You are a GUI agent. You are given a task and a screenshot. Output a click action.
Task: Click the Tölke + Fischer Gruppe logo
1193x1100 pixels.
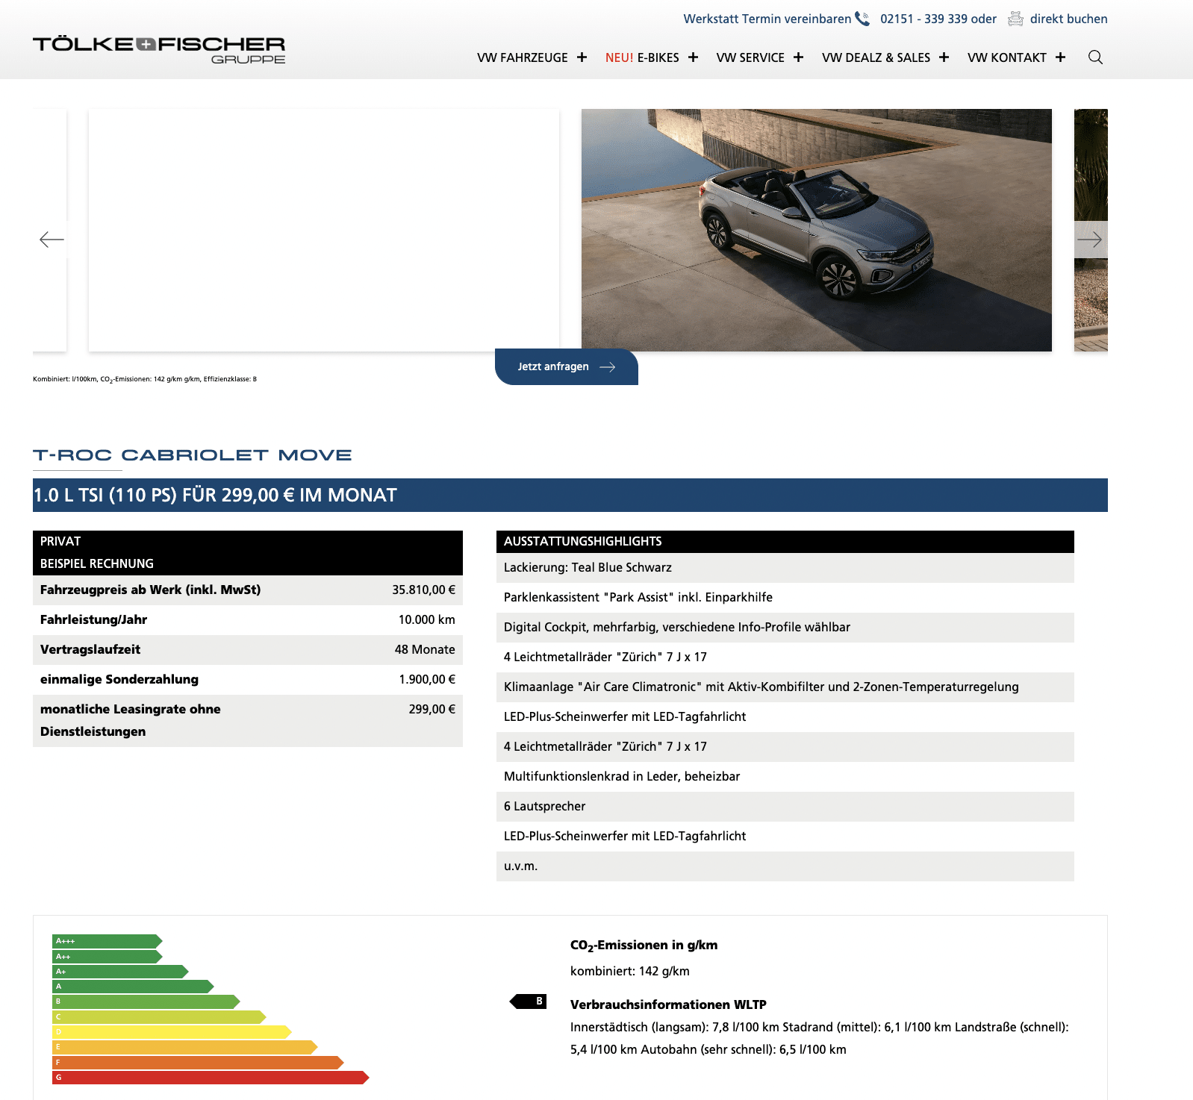click(159, 50)
